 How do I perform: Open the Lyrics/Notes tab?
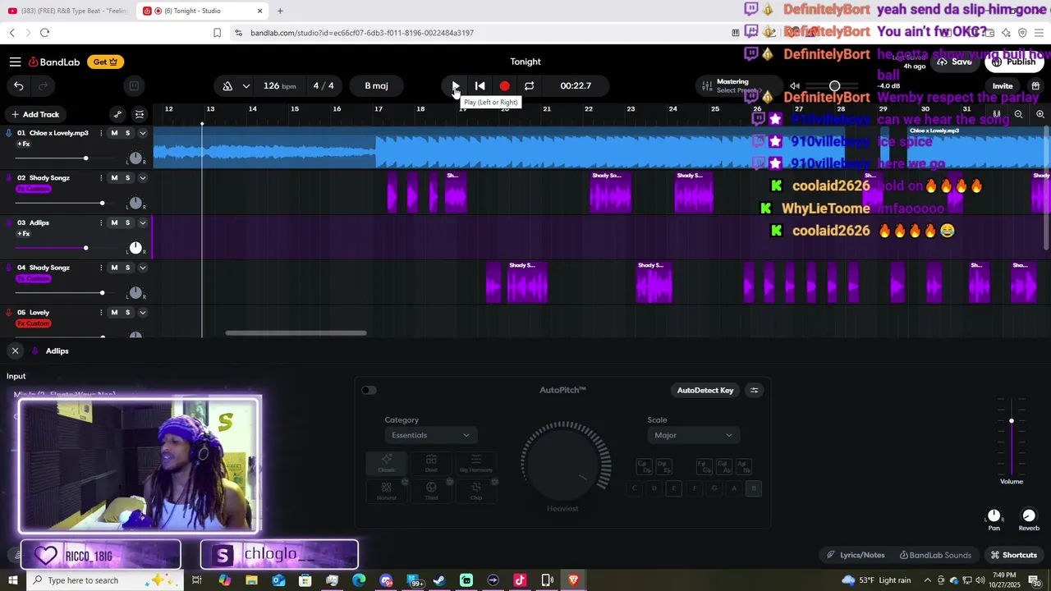[856, 556]
